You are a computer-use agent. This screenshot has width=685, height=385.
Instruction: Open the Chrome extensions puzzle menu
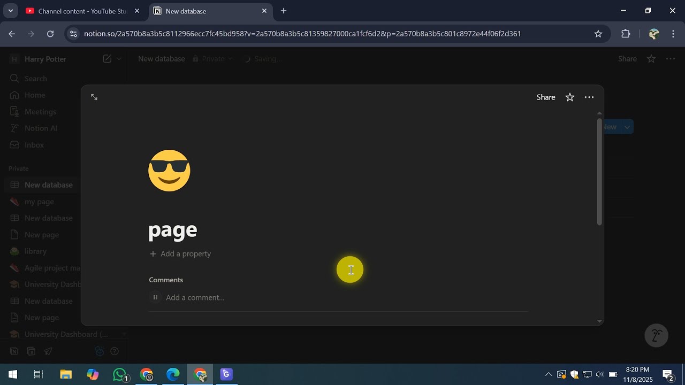[626, 34]
